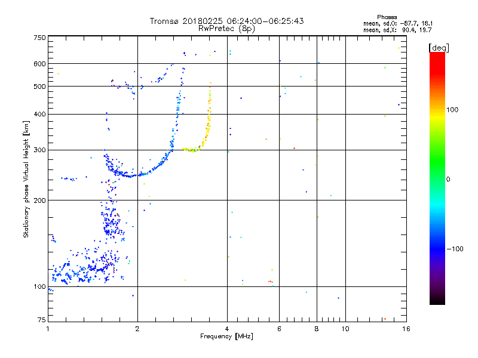Click the '750' y-axis tick label
This screenshot has height=358, width=478.
tap(39, 38)
